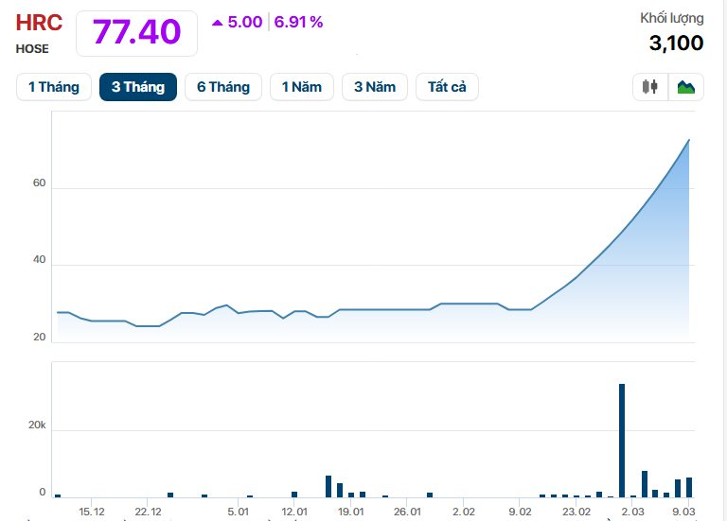Switch to candlestick chart view
The height and width of the screenshot is (521, 727).
(x=649, y=87)
